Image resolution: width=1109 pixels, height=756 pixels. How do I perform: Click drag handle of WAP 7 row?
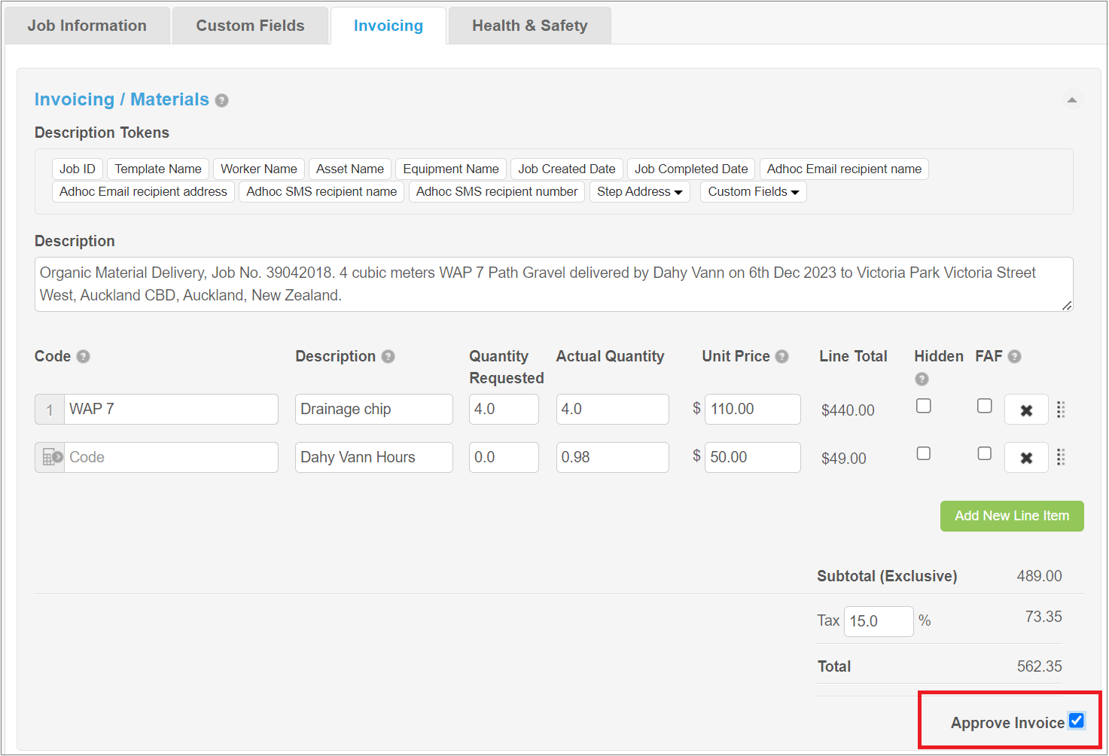(x=1061, y=410)
